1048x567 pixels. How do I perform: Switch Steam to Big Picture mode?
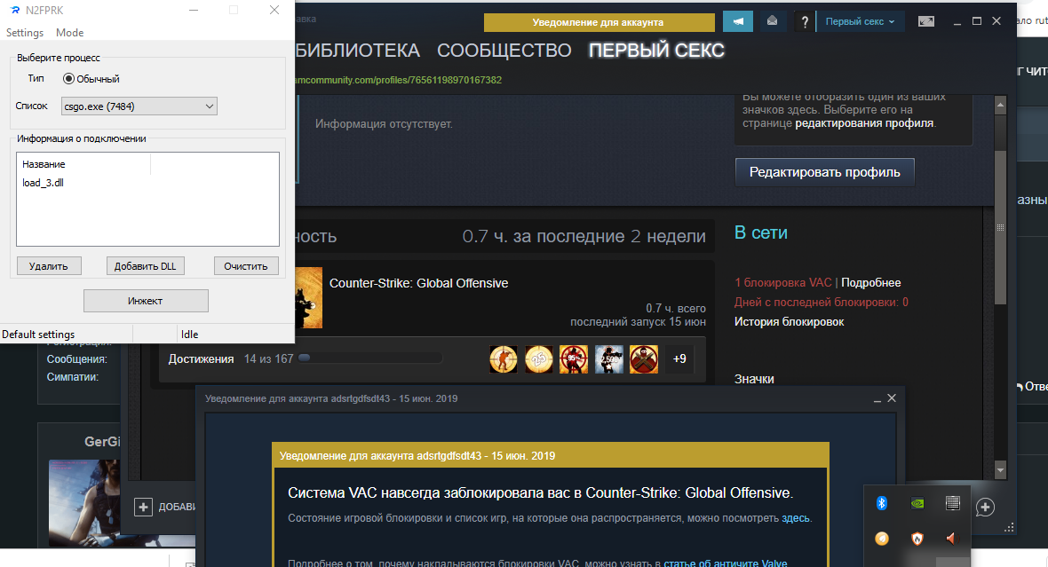click(x=926, y=21)
